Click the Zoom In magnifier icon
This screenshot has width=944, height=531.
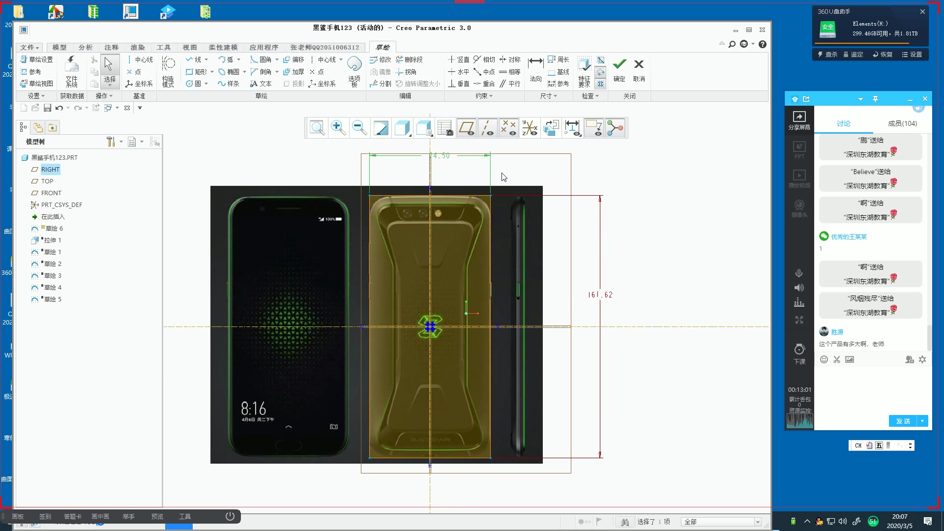pyautogui.click(x=338, y=128)
